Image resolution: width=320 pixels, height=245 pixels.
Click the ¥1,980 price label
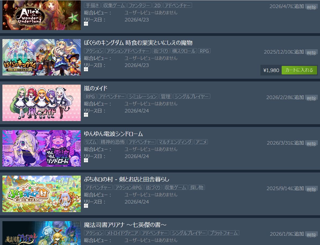click(x=271, y=70)
